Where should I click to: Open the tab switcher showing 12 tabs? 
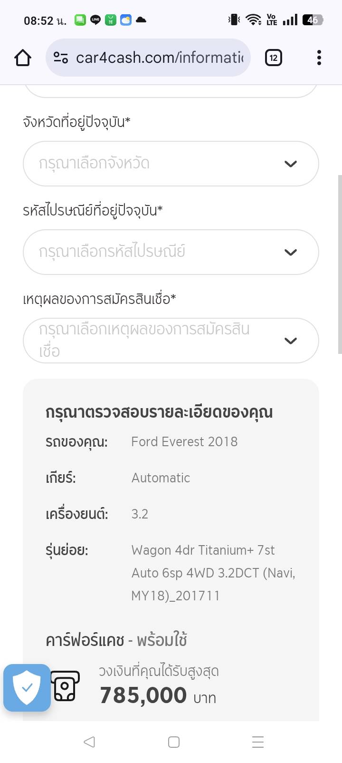pos(273,58)
